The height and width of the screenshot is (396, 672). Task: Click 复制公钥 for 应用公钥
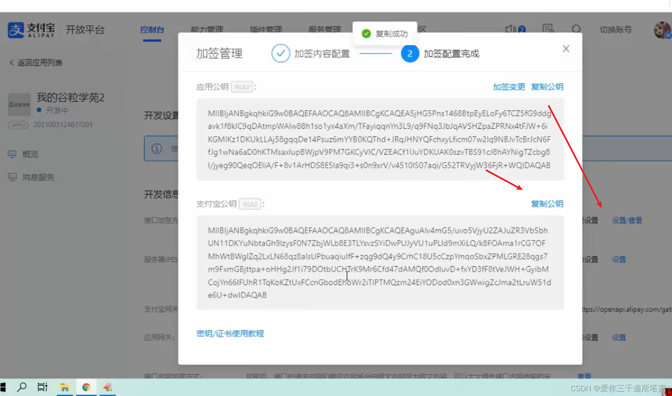[x=547, y=87]
